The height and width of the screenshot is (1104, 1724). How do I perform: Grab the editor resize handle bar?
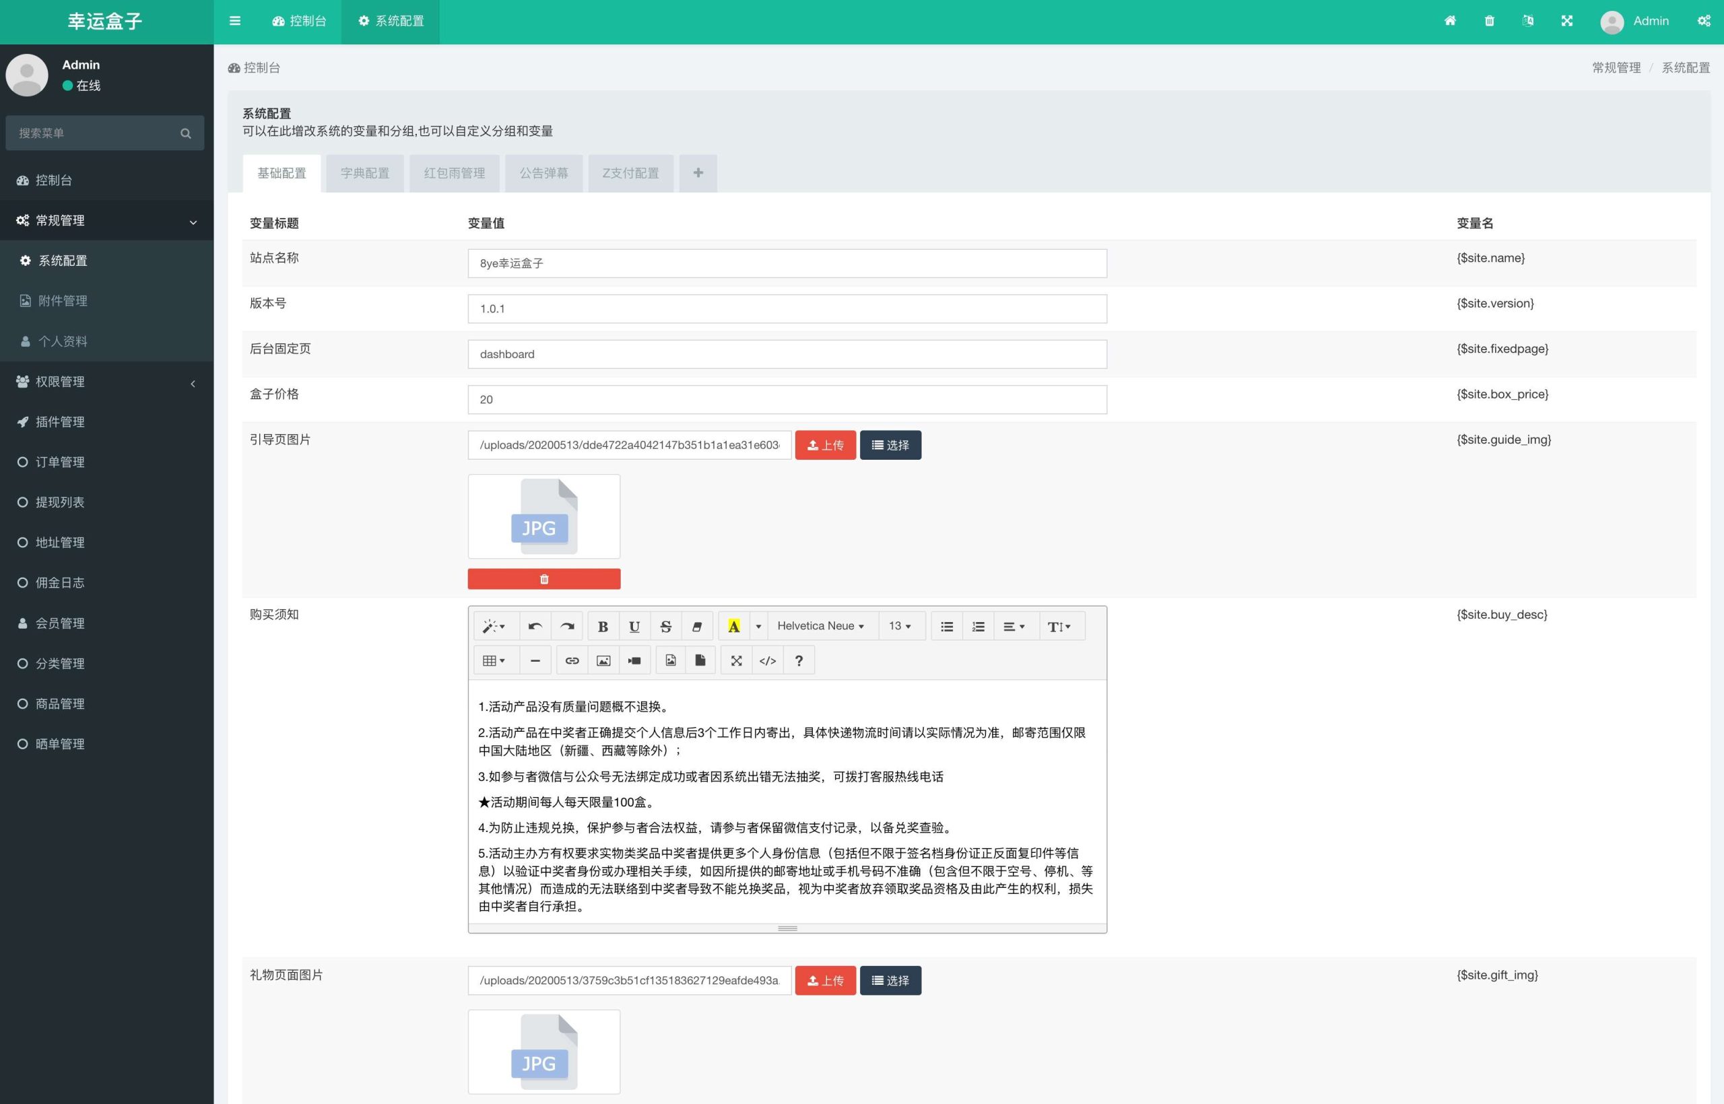click(x=787, y=928)
